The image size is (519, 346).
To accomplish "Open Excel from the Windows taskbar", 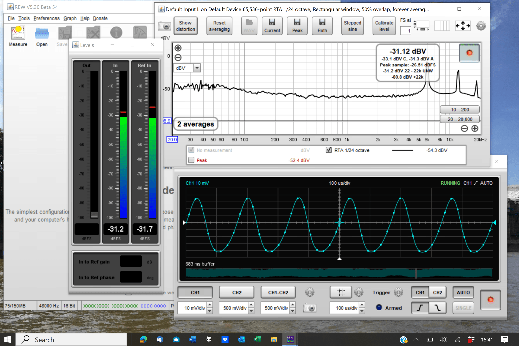I will 257,339.
